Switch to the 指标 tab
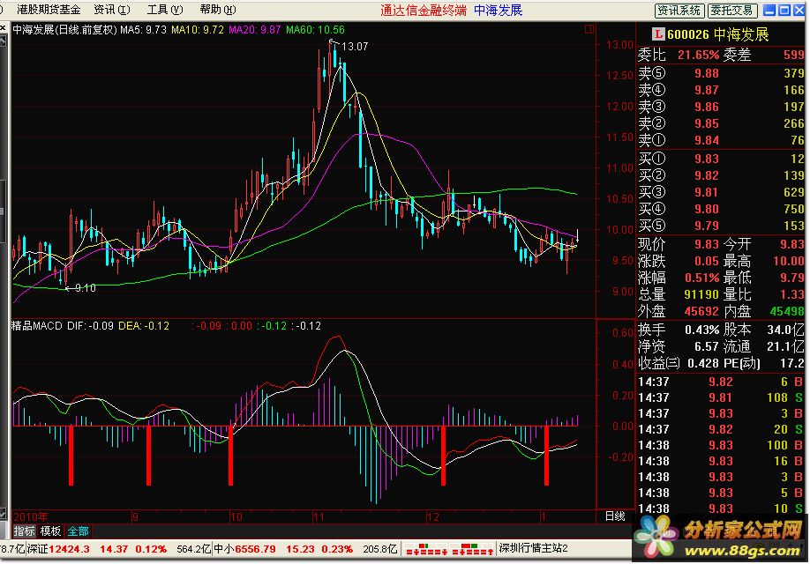This screenshot has width=810, height=564. 24,531
